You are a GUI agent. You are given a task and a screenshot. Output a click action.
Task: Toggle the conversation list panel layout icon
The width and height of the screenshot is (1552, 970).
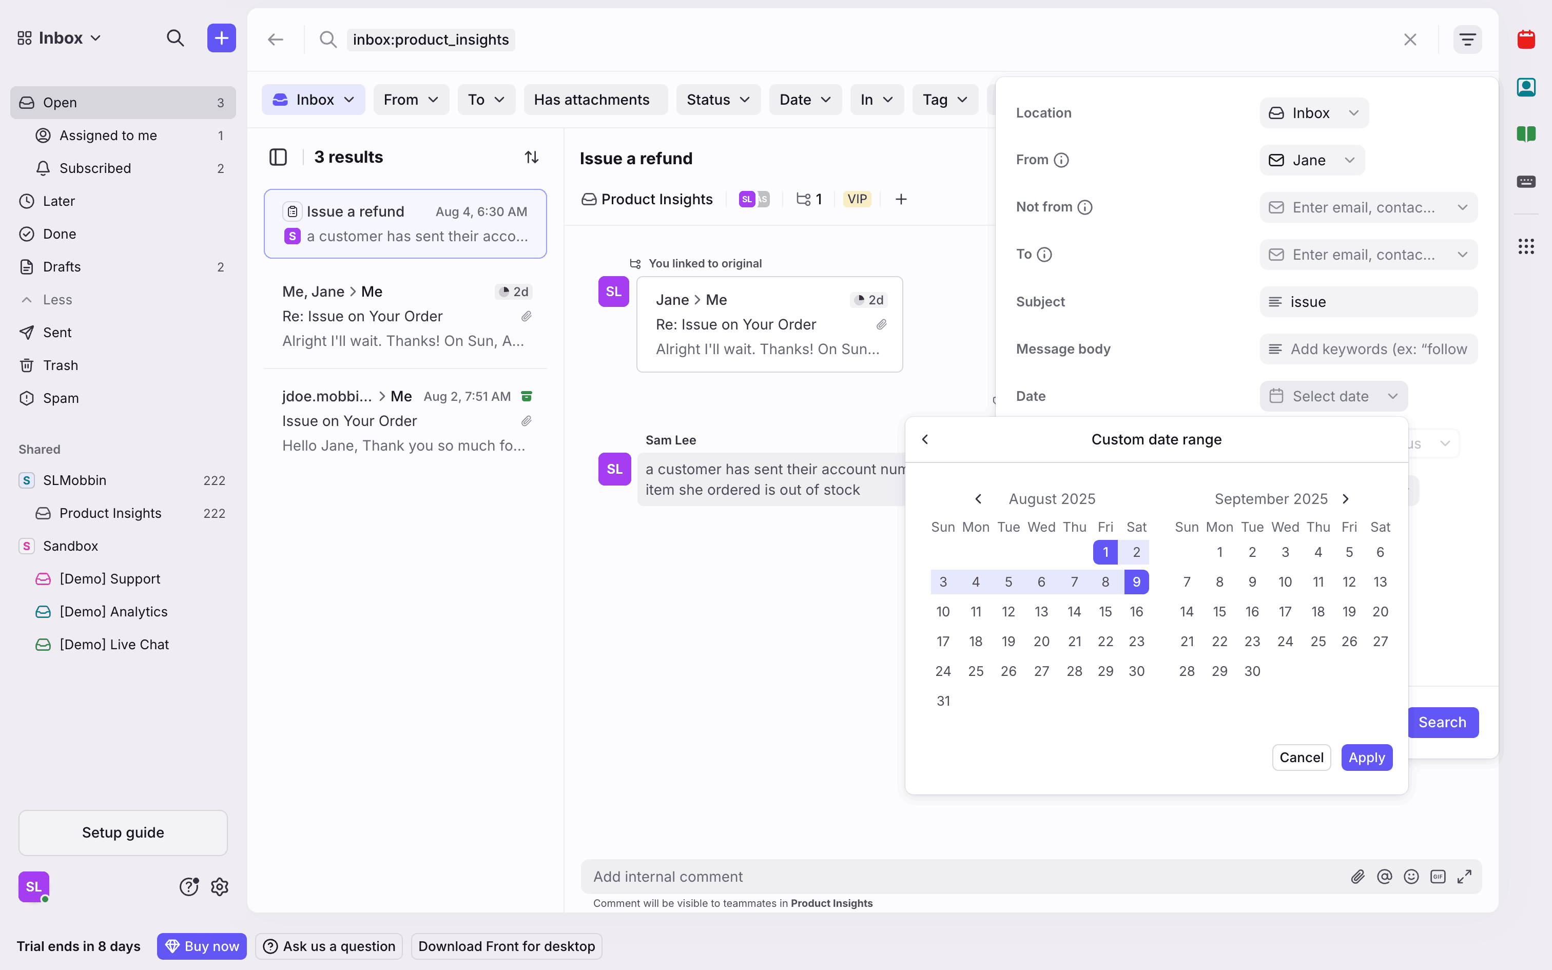[278, 157]
